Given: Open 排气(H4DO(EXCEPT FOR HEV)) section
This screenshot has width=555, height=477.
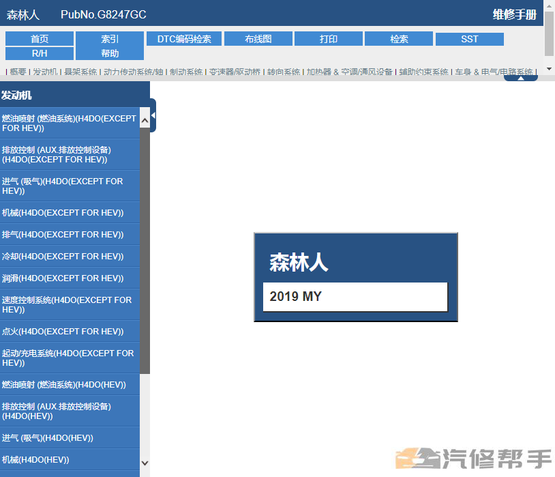Looking at the screenshot, I should click(70, 234).
